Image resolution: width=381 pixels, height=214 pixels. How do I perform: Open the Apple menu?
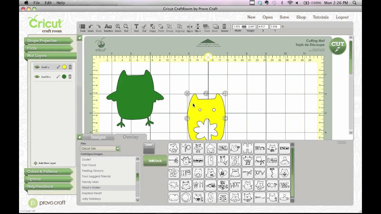26,3
